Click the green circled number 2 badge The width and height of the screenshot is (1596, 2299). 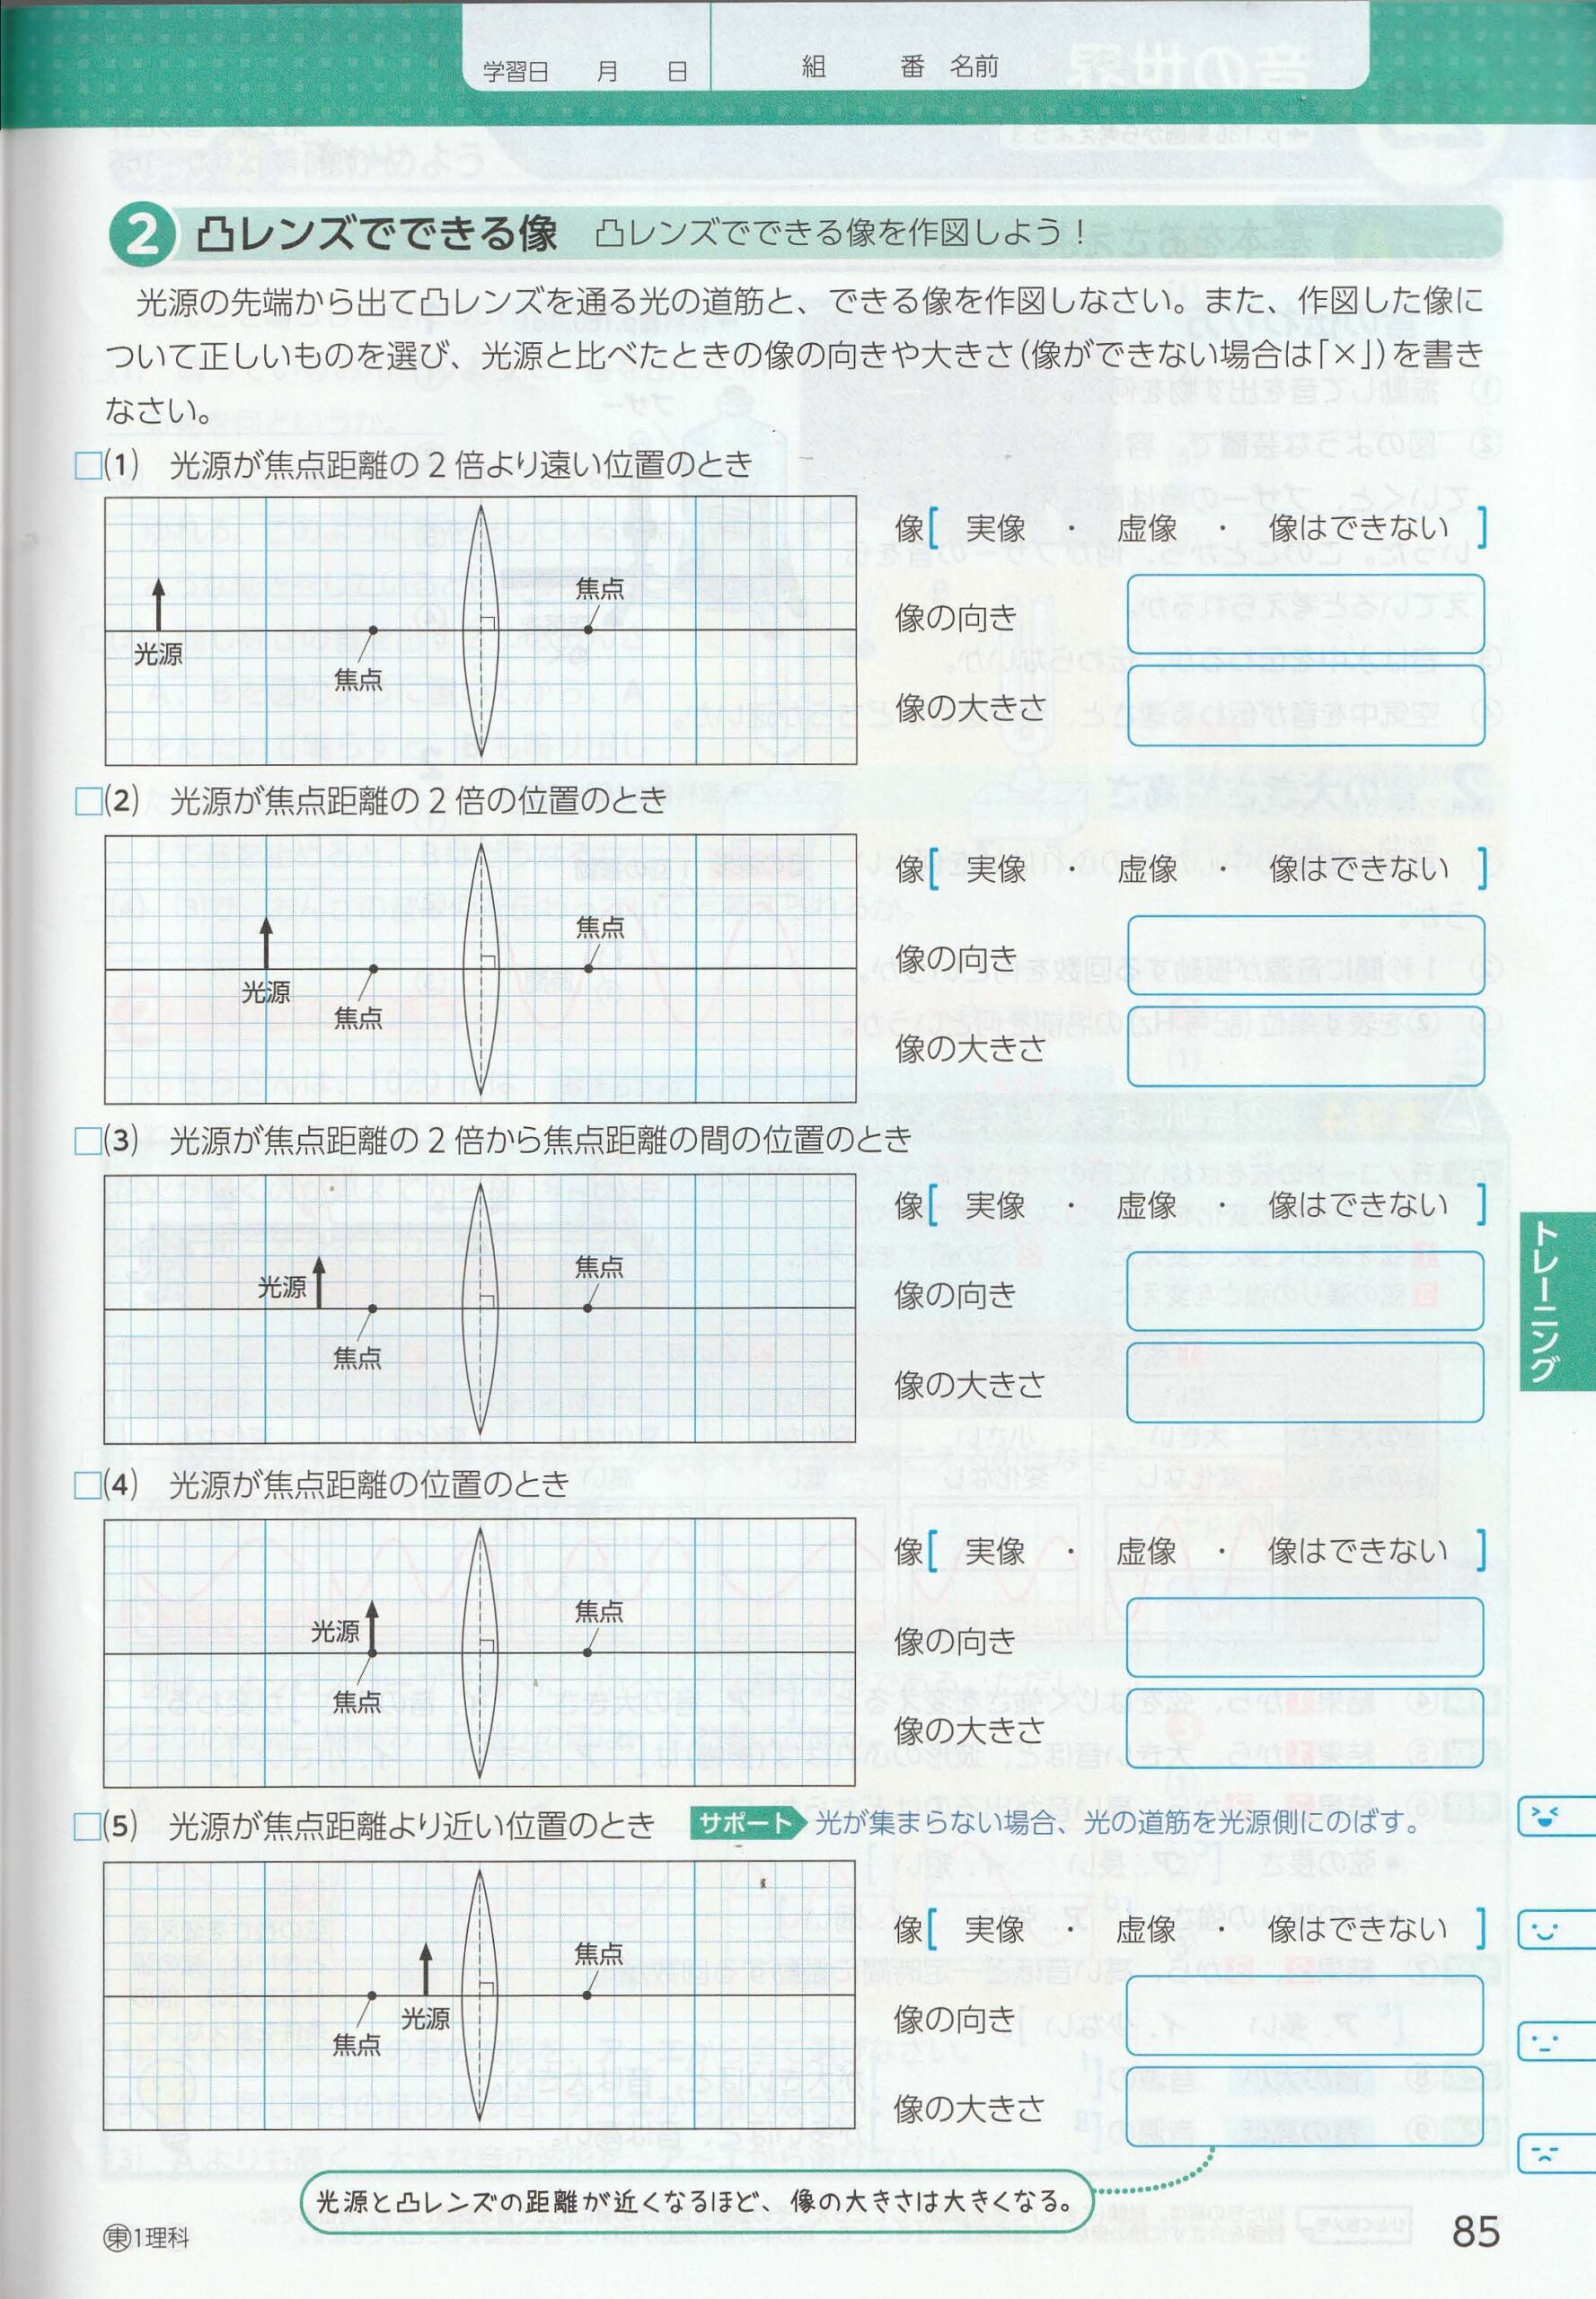click(x=140, y=235)
